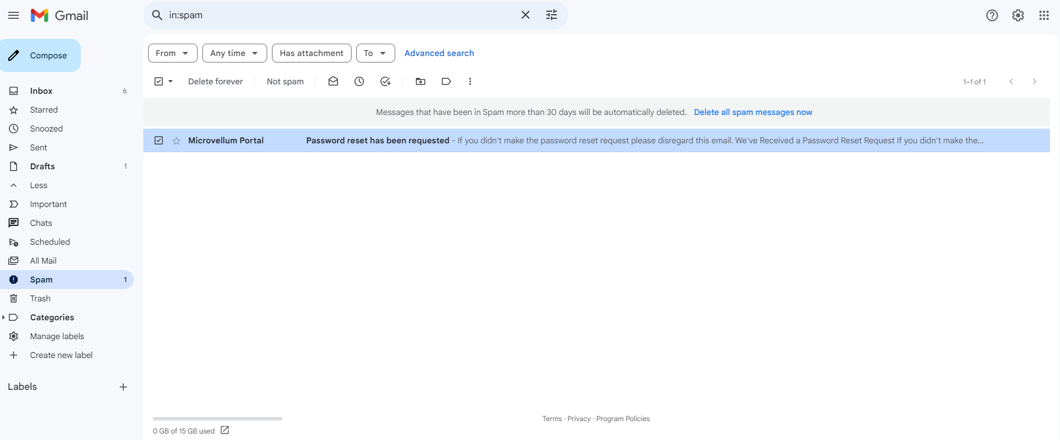Image resolution: width=1060 pixels, height=440 pixels.
Task: Click the Mark as read envelope icon
Action: pyautogui.click(x=333, y=81)
